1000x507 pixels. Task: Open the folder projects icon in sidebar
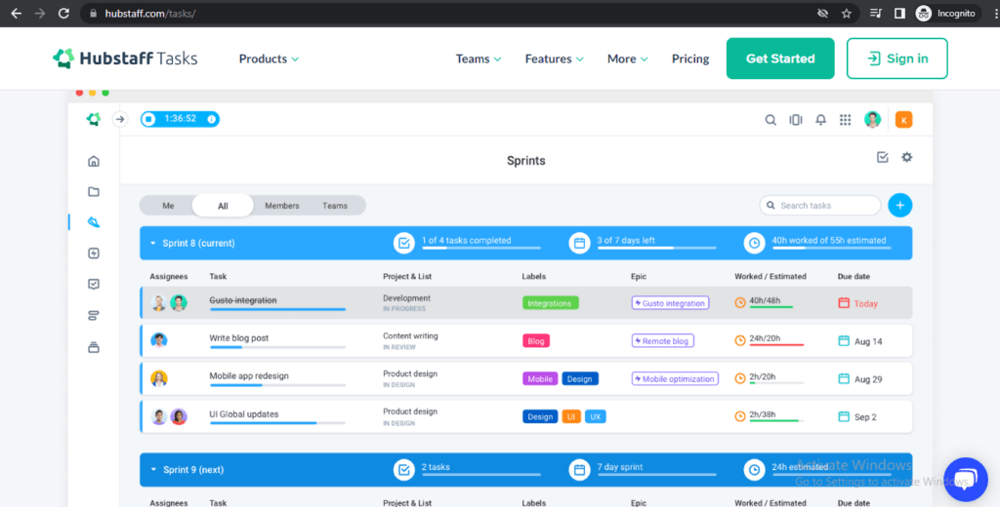[x=94, y=191]
